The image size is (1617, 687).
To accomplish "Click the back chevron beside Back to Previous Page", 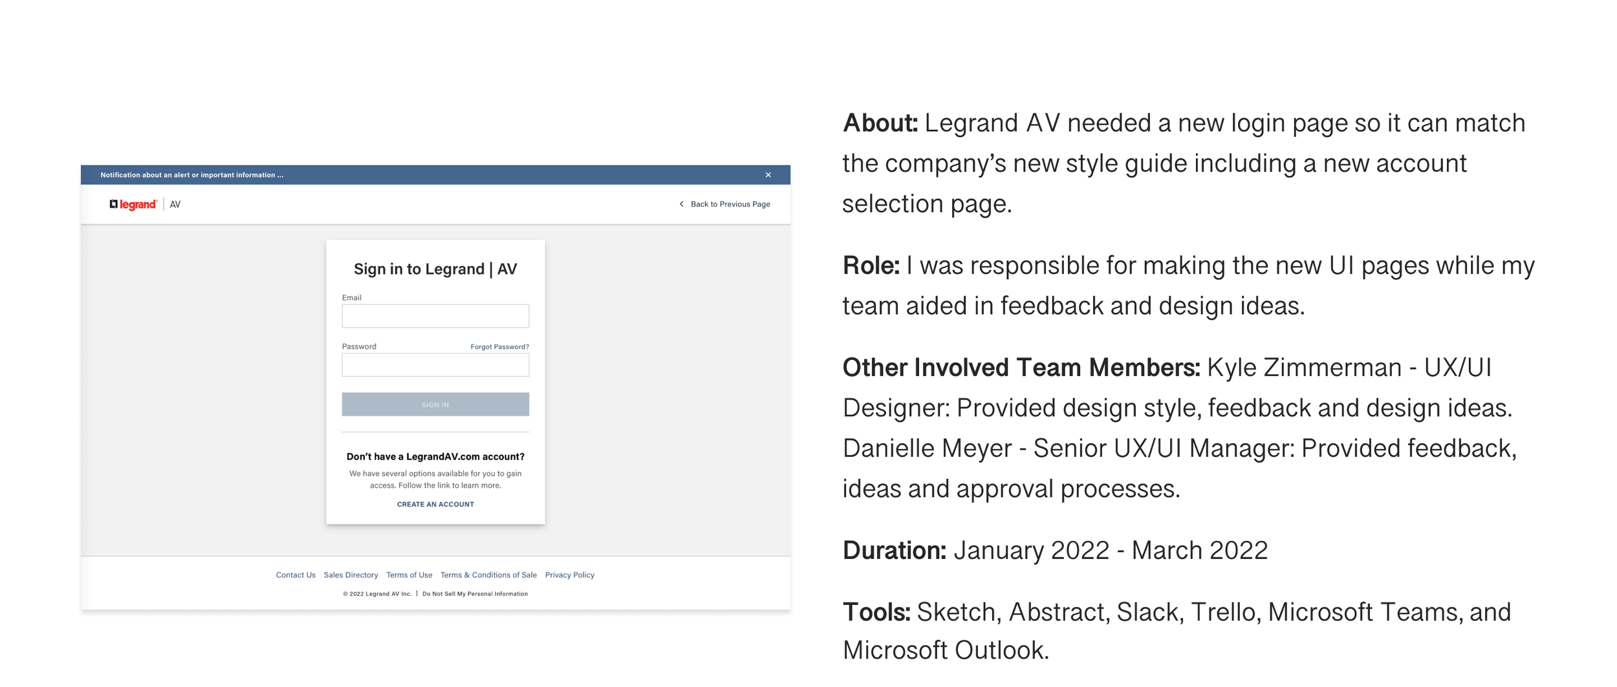I will [x=681, y=204].
